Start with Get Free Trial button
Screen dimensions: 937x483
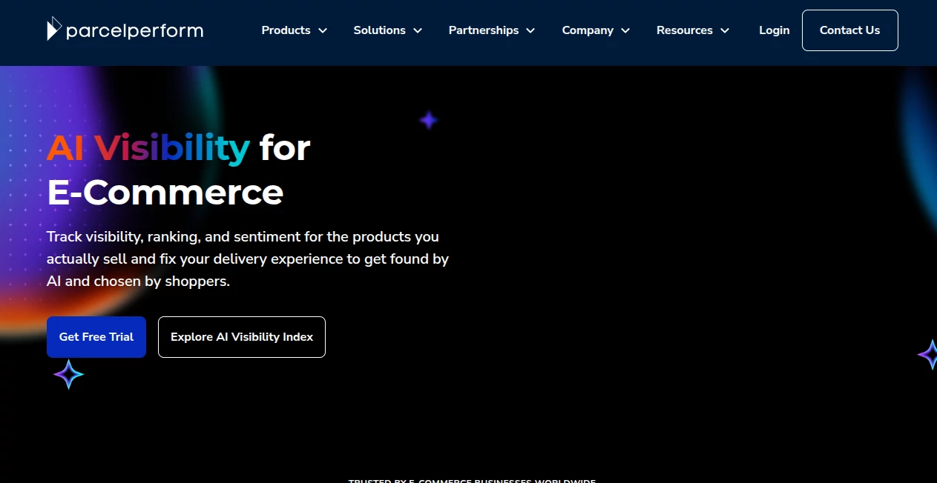(x=96, y=337)
